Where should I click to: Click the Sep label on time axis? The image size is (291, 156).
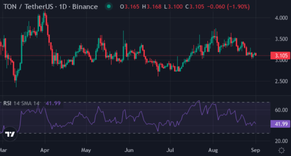coord(255,150)
